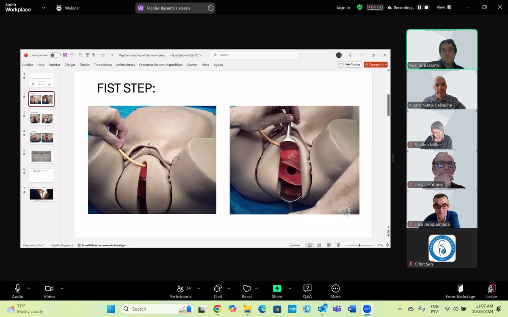The height and width of the screenshot is (317, 508).
Task: Expand Audio options chevron
Action: coord(28,288)
